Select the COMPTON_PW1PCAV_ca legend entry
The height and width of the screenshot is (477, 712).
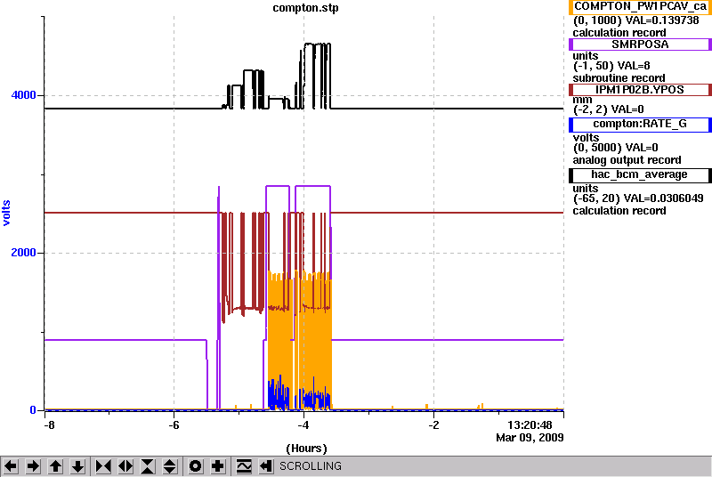(640, 7)
